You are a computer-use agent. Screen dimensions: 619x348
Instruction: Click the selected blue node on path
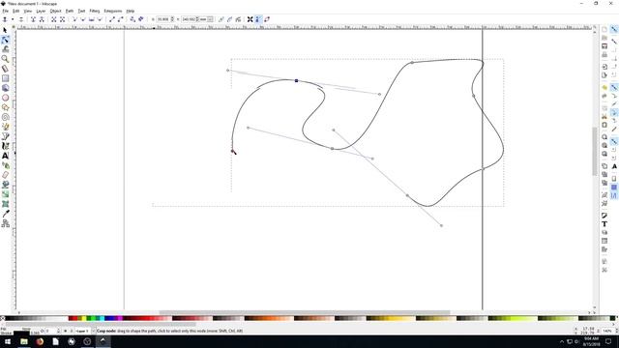(x=297, y=80)
